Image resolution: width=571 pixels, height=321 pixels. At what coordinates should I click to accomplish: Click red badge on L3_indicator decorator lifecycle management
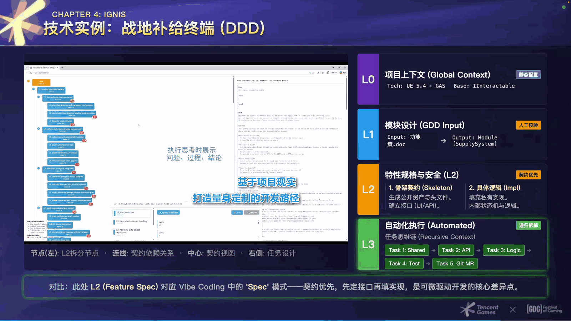[86, 188]
